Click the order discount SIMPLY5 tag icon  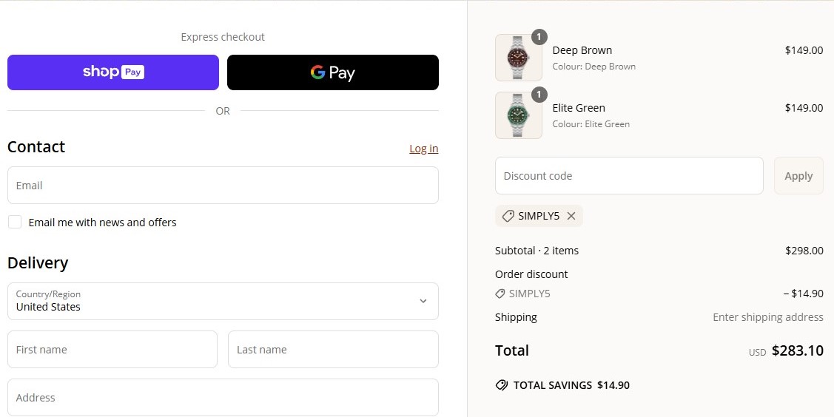click(500, 294)
